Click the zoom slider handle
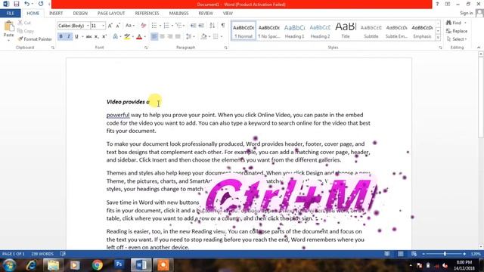Viewport: 484px width, 272px height. (x=445, y=254)
